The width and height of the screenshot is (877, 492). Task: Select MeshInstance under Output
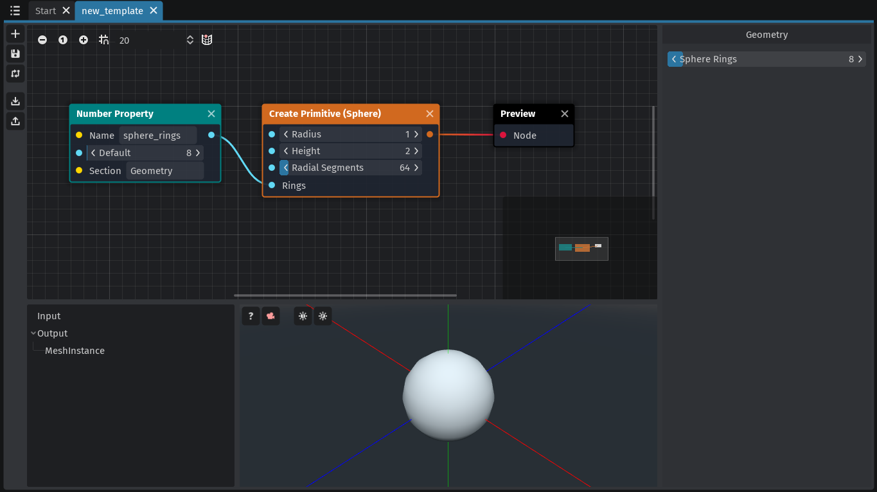click(75, 350)
